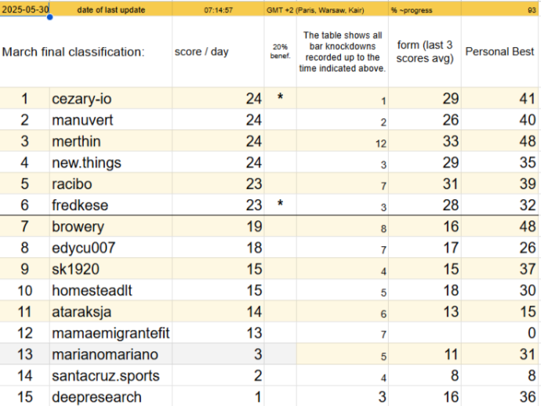
Task: Click the time cell 07:14:57
Action: pyautogui.click(x=218, y=9)
